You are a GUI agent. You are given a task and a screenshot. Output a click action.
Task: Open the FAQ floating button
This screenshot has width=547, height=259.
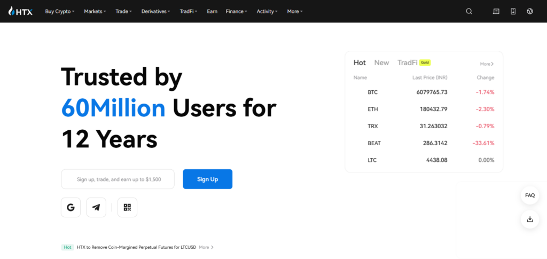point(530,195)
